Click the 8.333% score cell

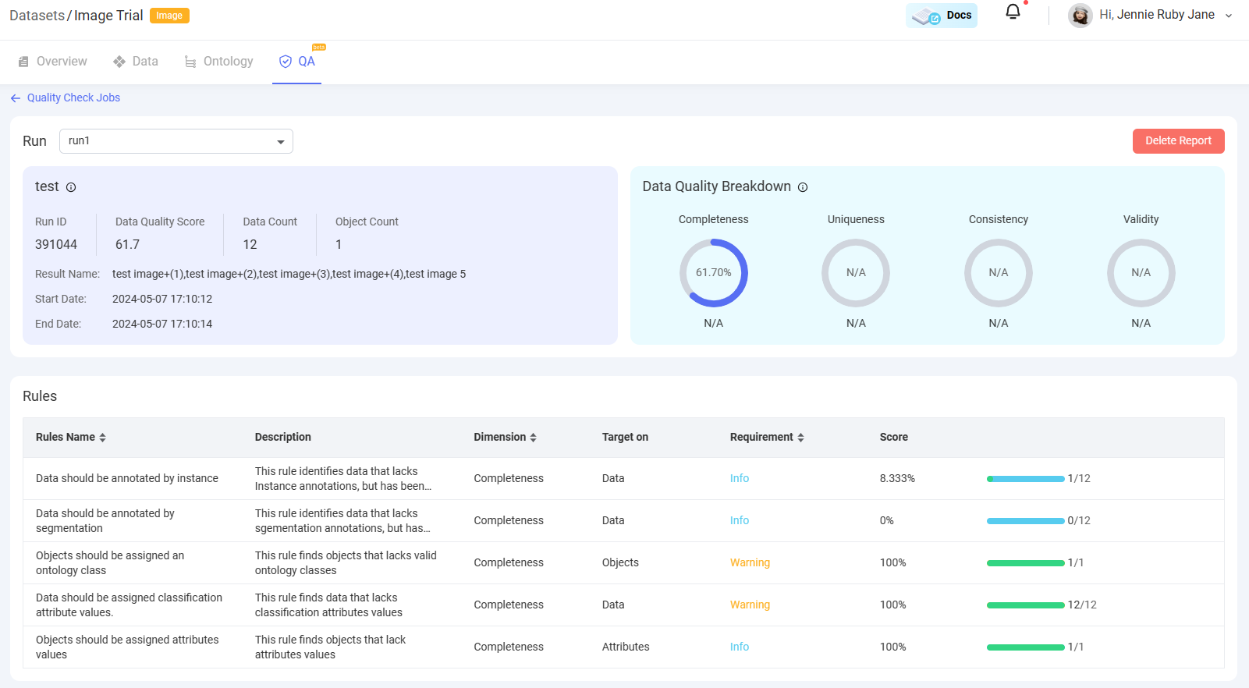pyautogui.click(x=897, y=479)
